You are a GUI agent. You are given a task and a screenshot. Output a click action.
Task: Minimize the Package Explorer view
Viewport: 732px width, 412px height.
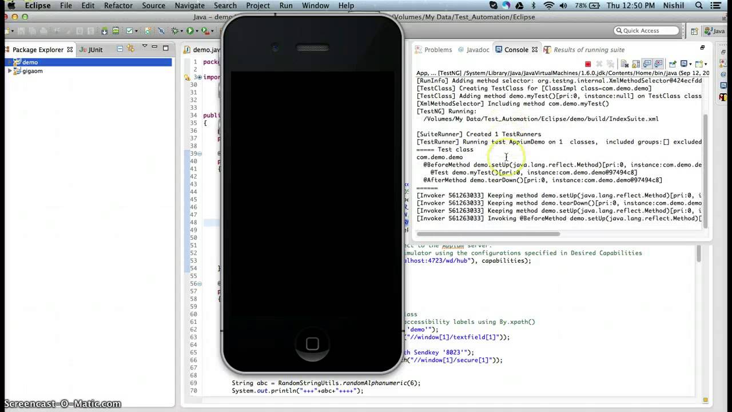pyautogui.click(x=154, y=47)
